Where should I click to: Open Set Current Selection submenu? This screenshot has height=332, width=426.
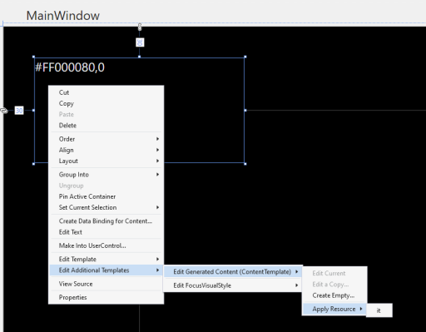pos(106,207)
